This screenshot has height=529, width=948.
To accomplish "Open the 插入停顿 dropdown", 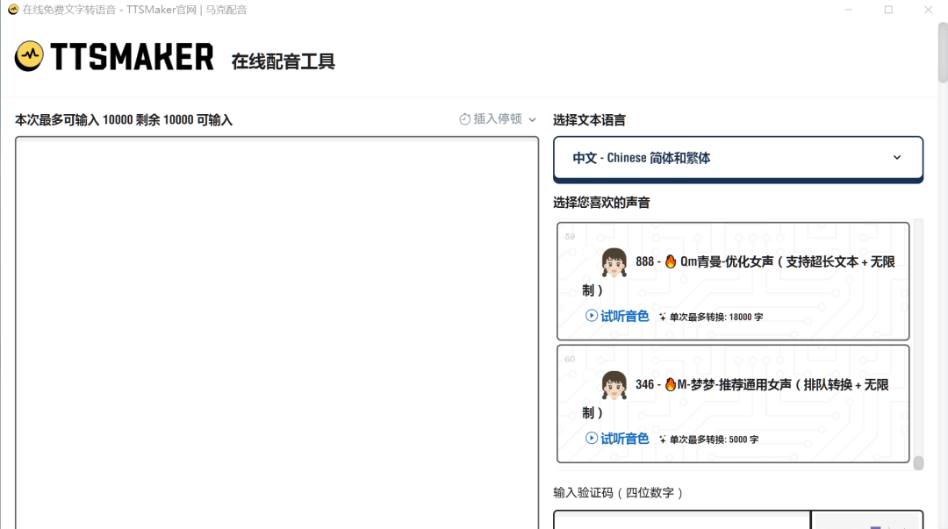I will [x=497, y=120].
